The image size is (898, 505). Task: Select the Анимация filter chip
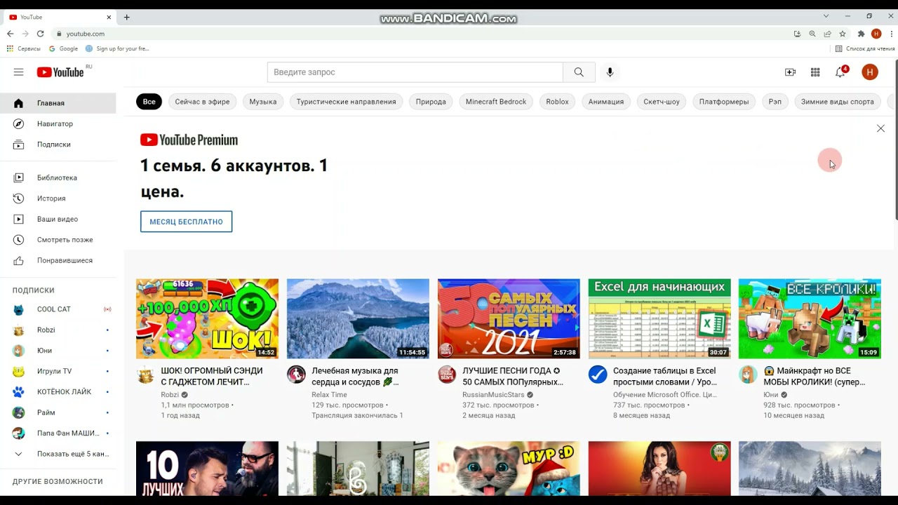[x=606, y=102]
